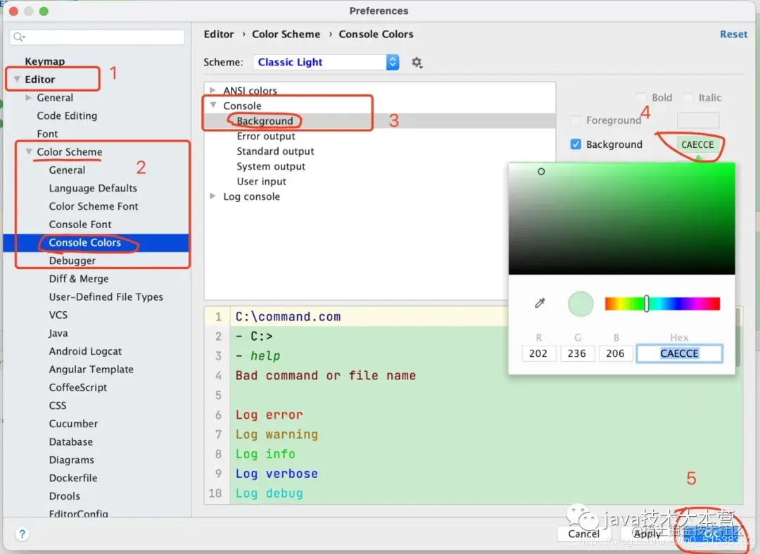760x554 pixels.
Task: Select CoffeeScript in sidebar
Action: (77, 387)
